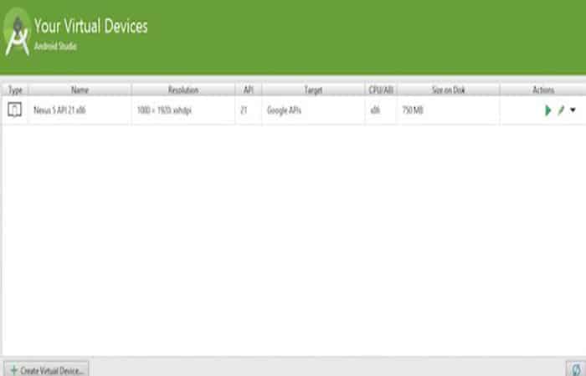Click the Android Studio logo in header
586x376 pixels.
[18, 33]
